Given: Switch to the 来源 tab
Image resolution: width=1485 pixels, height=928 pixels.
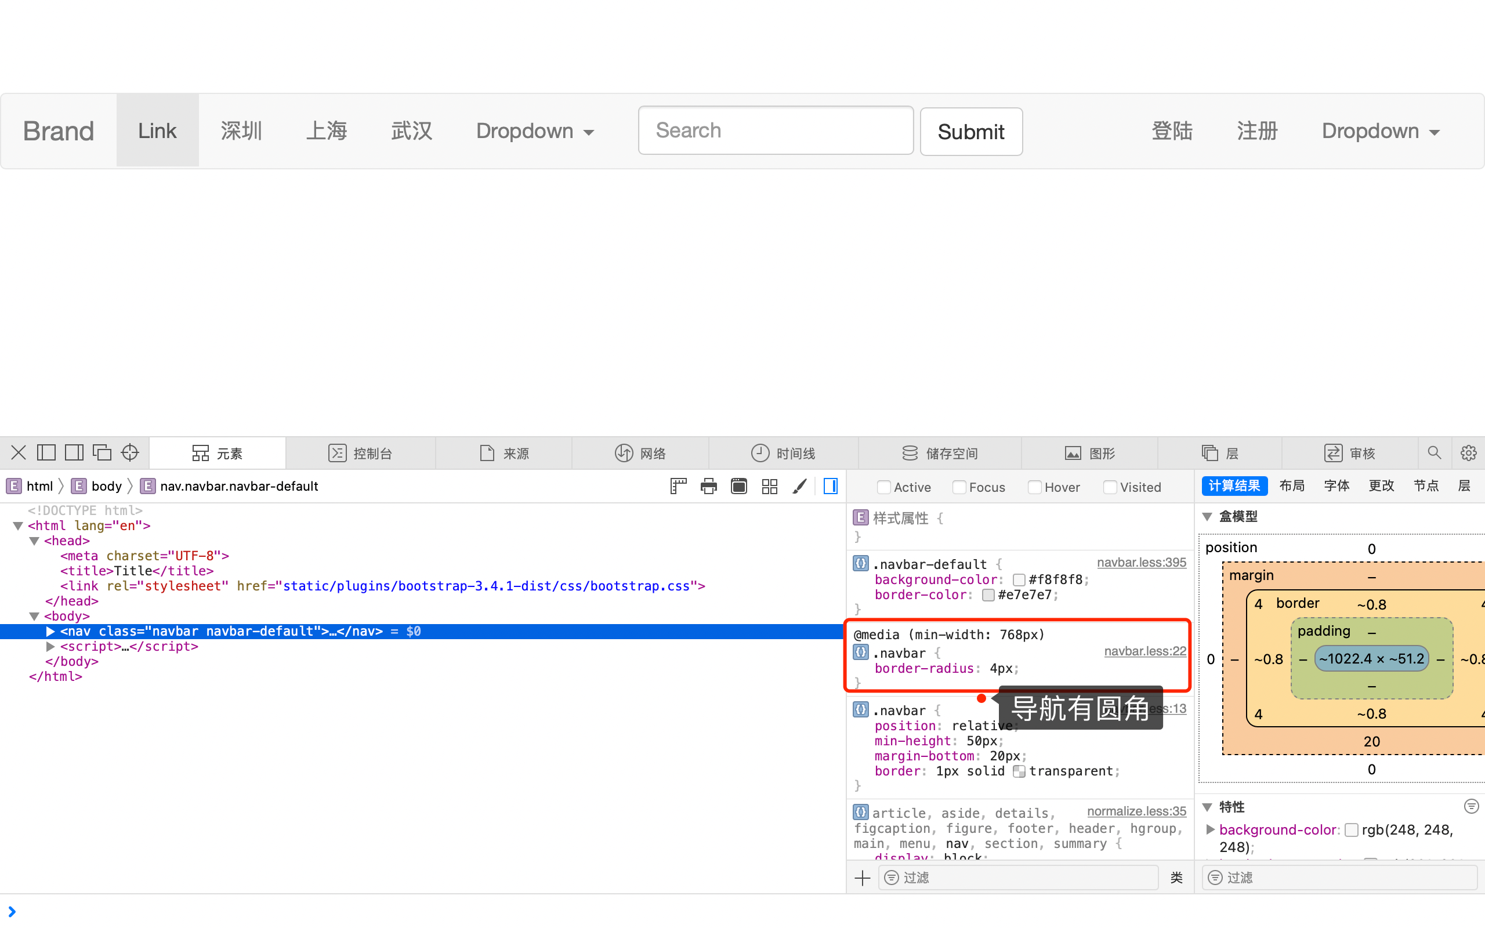Looking at the screenshot, I should (504, 453).
